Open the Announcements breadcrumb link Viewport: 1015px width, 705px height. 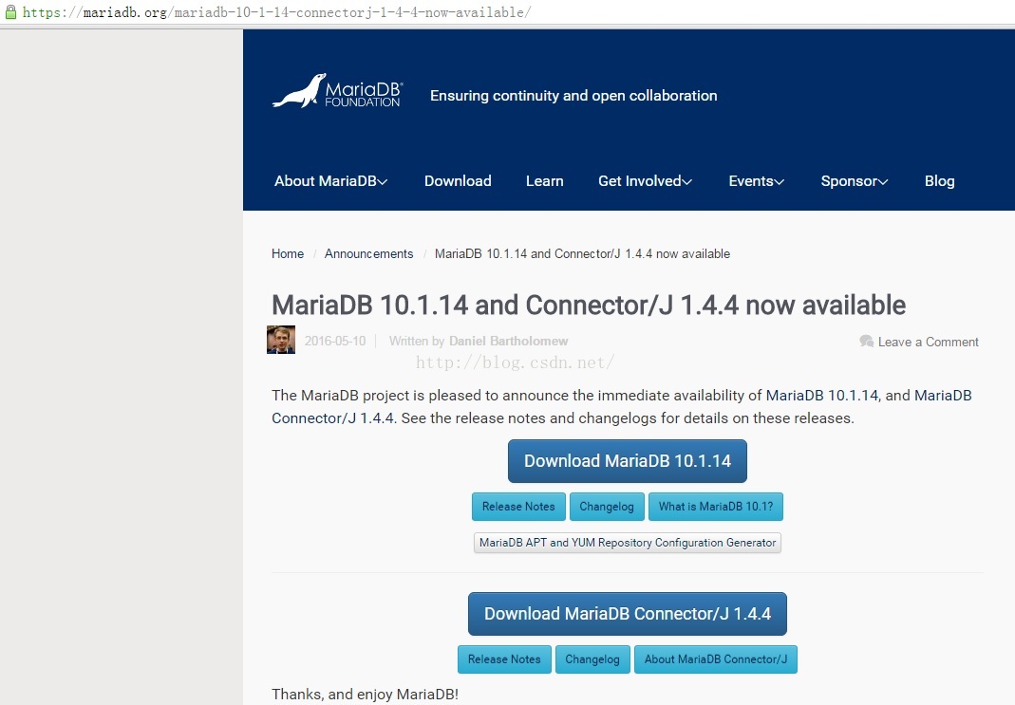[368, 253]
